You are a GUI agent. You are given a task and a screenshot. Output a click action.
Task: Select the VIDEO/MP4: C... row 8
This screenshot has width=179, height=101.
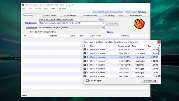pyautogui.click(x=121, y=76)
